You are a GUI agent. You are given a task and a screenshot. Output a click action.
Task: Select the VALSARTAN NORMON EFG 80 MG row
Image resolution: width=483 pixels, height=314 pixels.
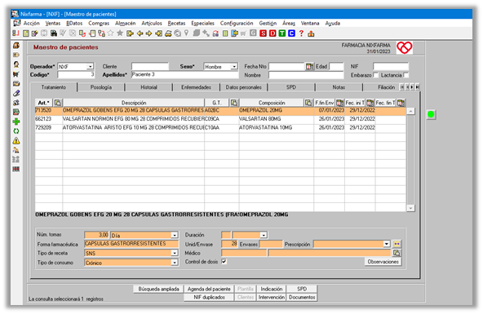click(x=220, y=119)
